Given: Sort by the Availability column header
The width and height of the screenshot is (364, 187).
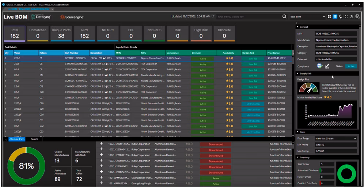Looking at the screenshot, I should point(229,53).
